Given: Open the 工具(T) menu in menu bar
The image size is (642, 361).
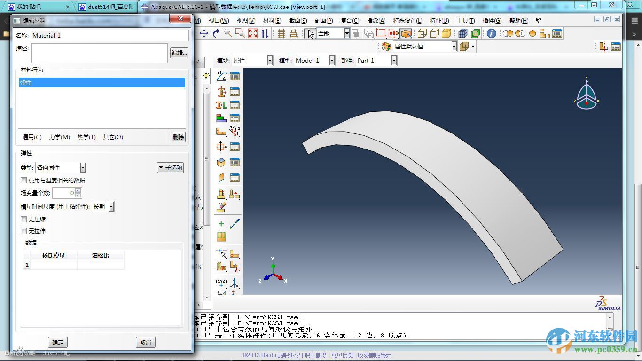Looking at the screenshot, I should (466, 21).
